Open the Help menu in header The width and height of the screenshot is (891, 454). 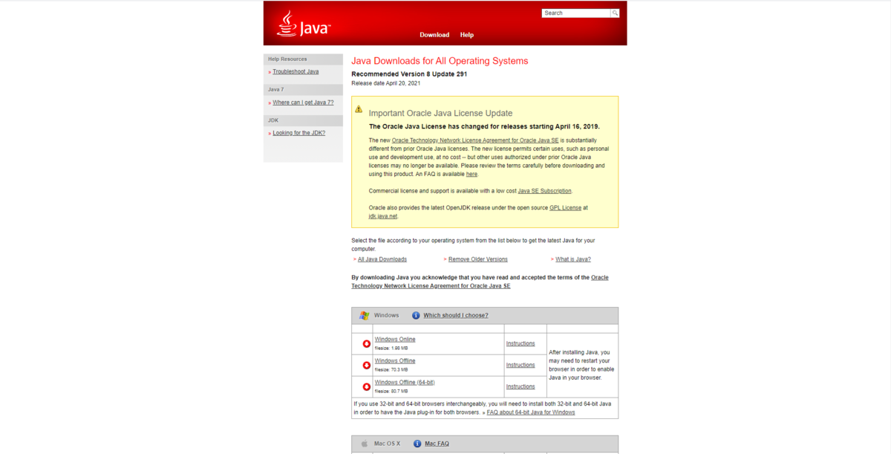click(467, 35)
